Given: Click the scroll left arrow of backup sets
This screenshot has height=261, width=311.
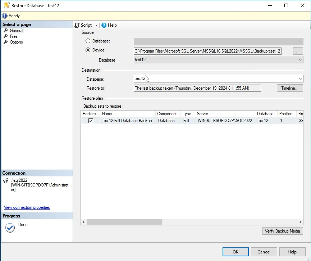Looking at the screenshot, I should 84,222.
